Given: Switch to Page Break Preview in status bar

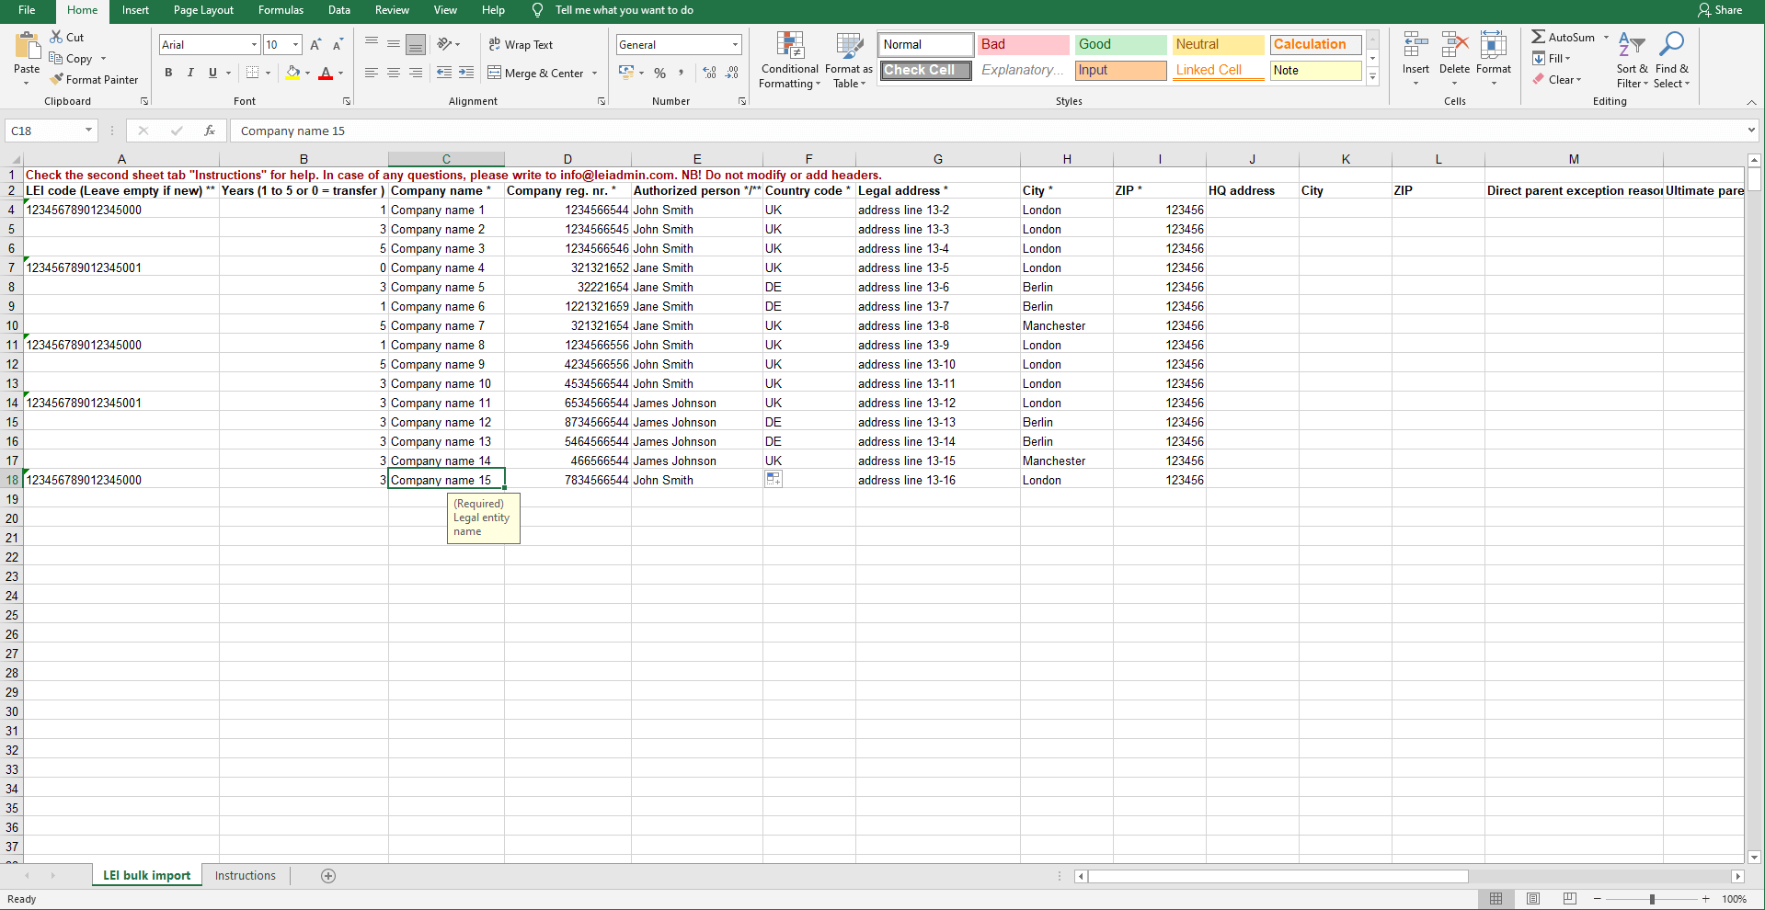Looking at the screenshot, I should pos(1570,898).
